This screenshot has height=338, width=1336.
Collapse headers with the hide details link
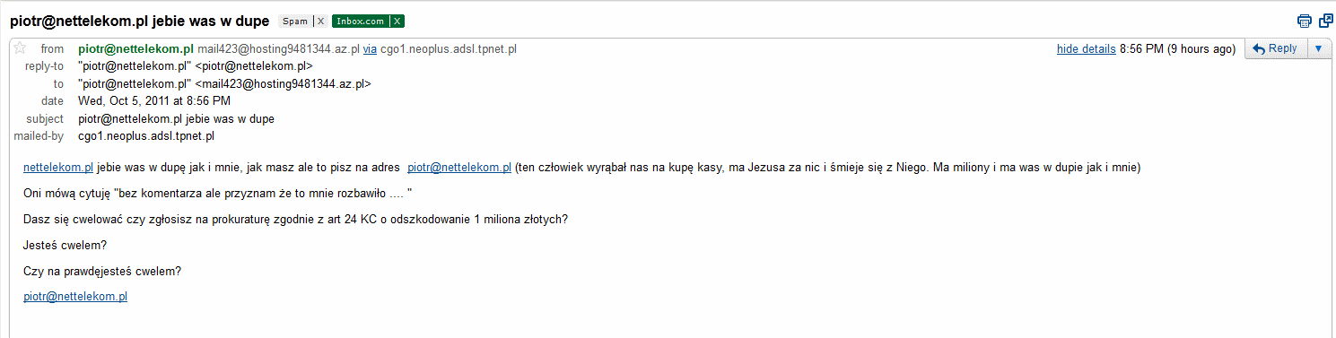click(1086, 49)
